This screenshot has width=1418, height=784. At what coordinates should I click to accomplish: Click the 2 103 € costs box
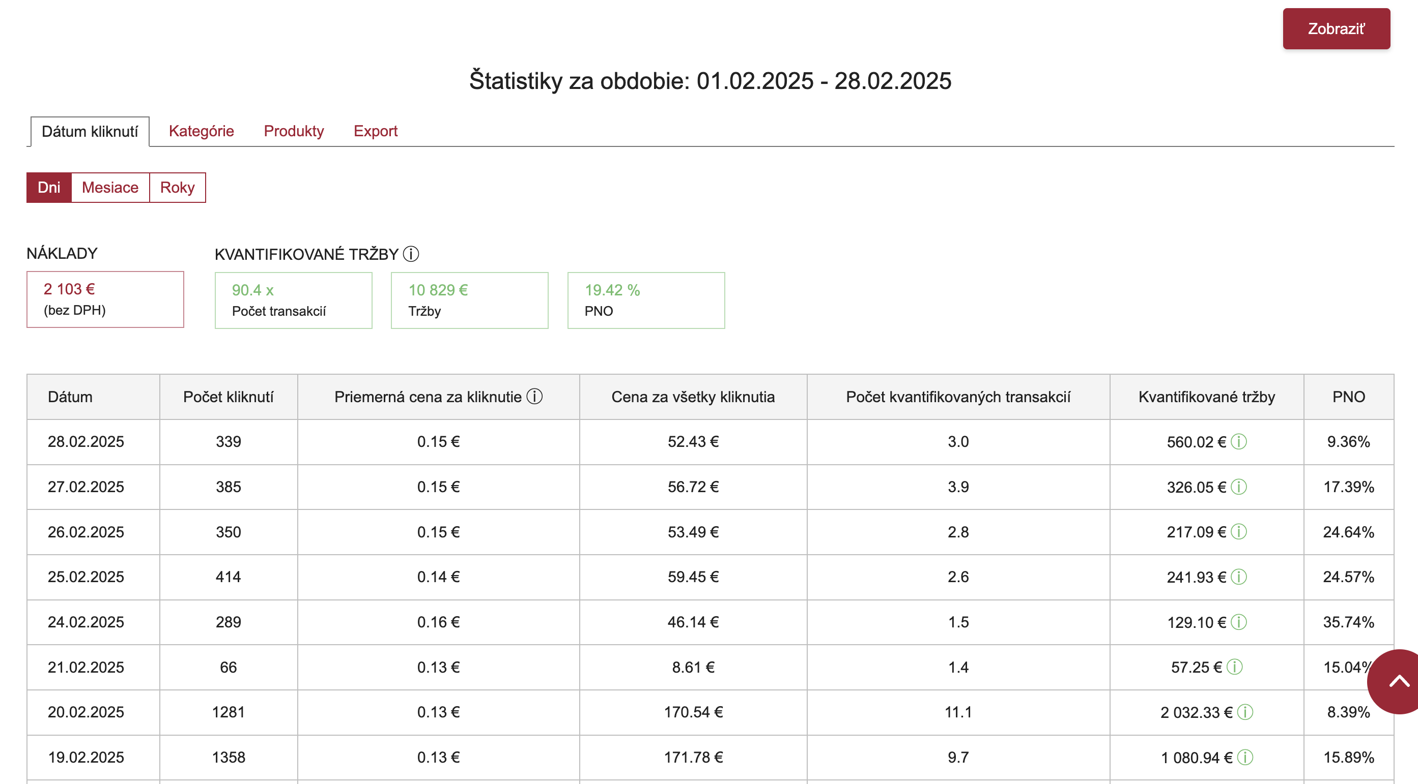pyautogui.click(x=105, y=299)
